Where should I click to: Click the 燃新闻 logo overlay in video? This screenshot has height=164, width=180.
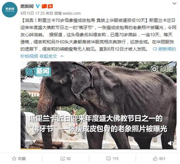pos(38,72)
